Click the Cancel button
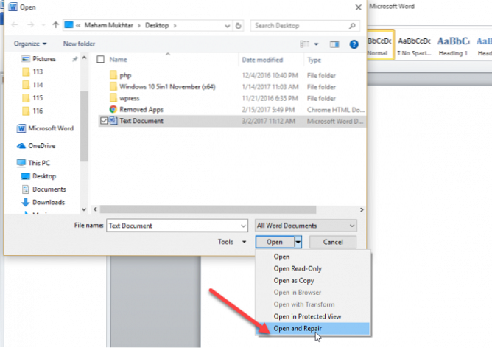The height and width of the screenshot is (348, 492). click(333, 242)
